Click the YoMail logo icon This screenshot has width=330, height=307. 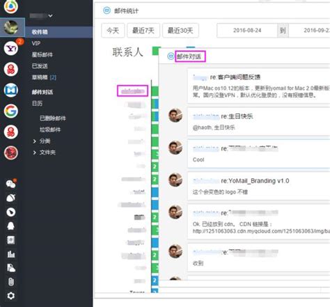click(10, 6)
